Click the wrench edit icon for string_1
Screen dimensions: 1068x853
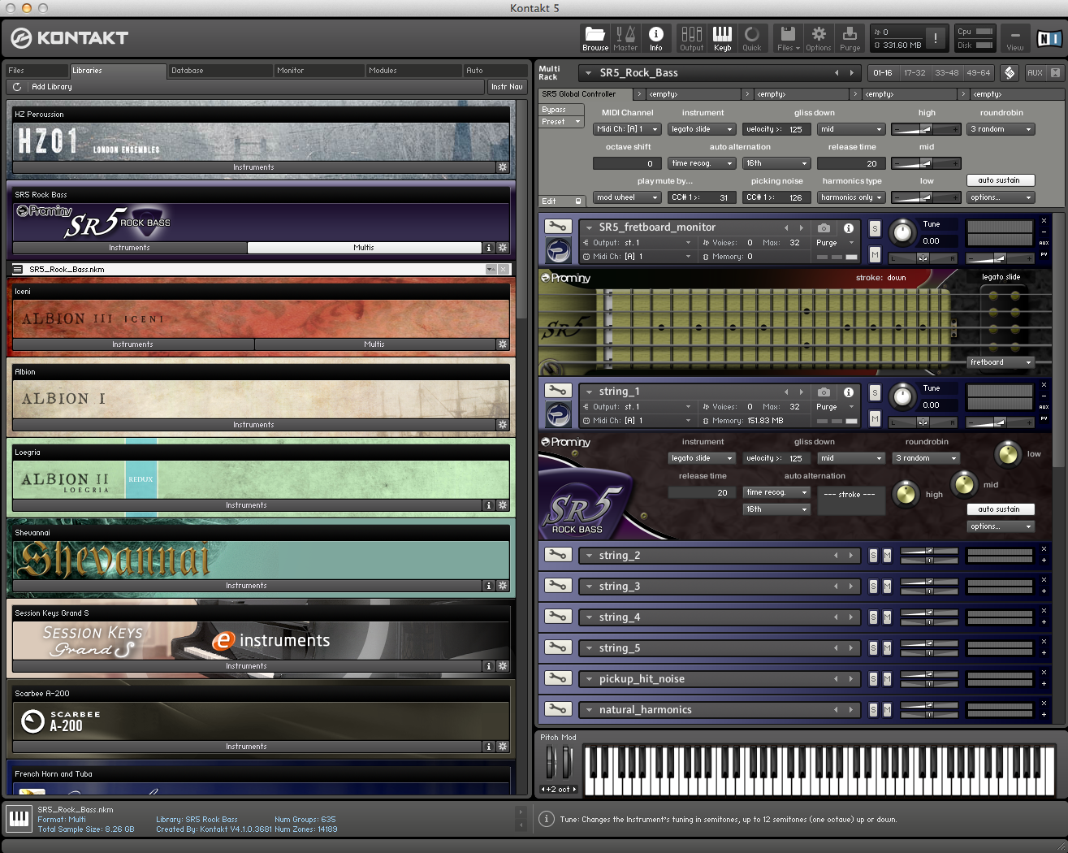point(558,391)
